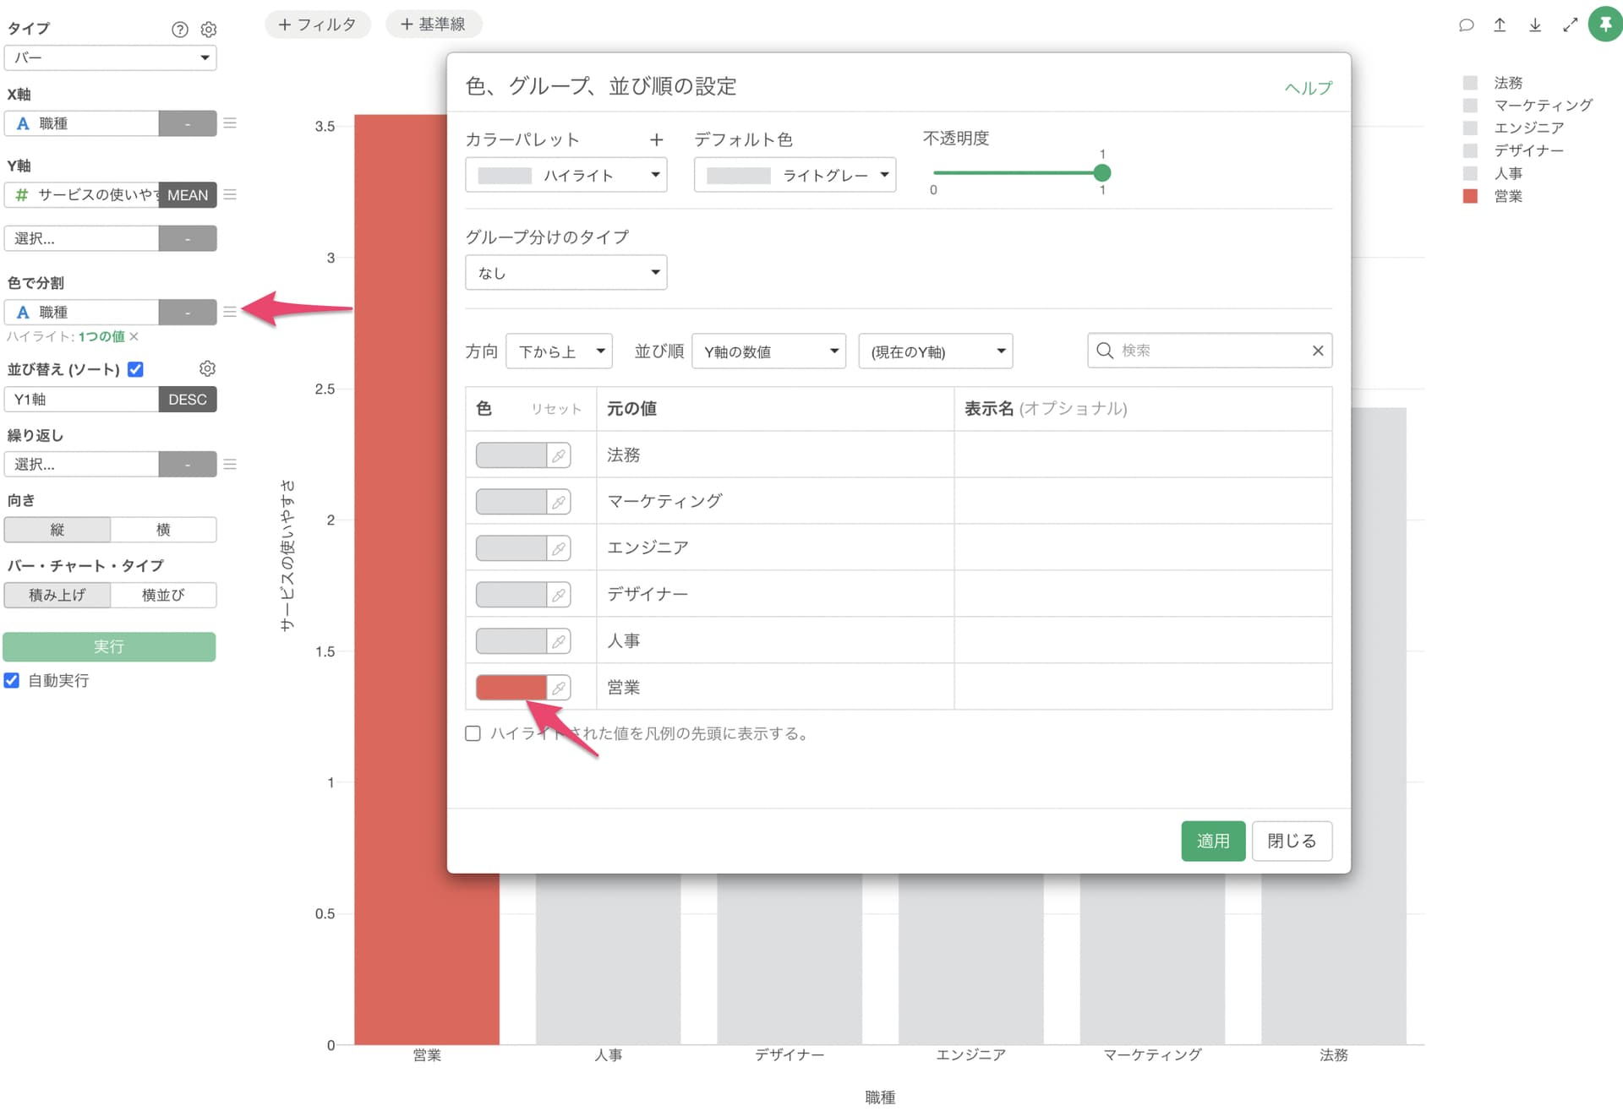
Task: Click the ヘルプ link in dialog
Action: pos(1308,88)
